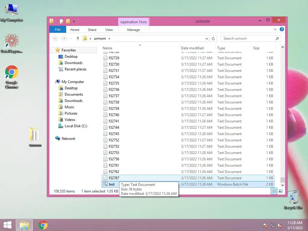Image resolution: width=308 pixels, height=231 pixels.
Task: Click the f32752 text file icon
Action: [x=105, y=140]
